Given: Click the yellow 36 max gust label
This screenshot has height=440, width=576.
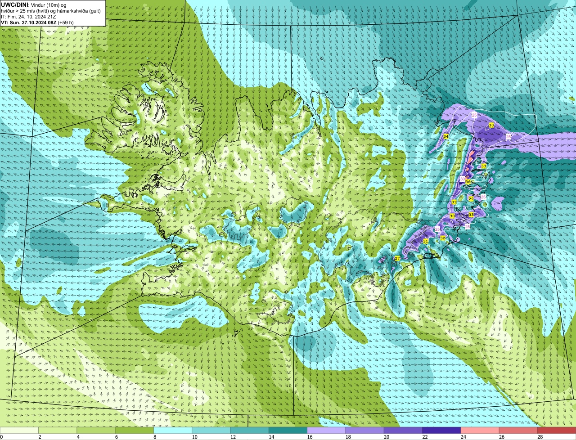Looking at the screenshot, I should pos(468,182).
